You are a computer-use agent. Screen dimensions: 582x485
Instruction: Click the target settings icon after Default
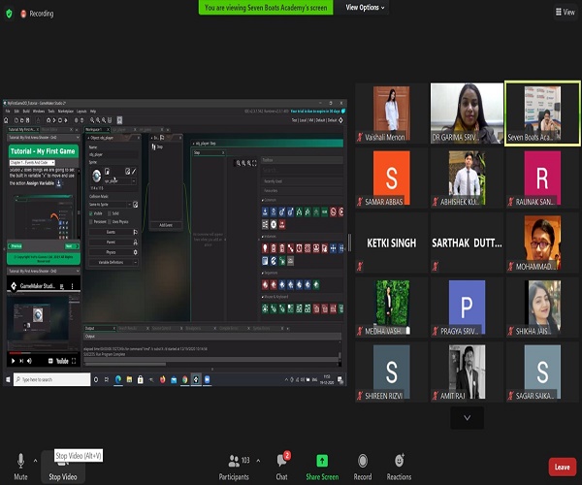(340, 120)
